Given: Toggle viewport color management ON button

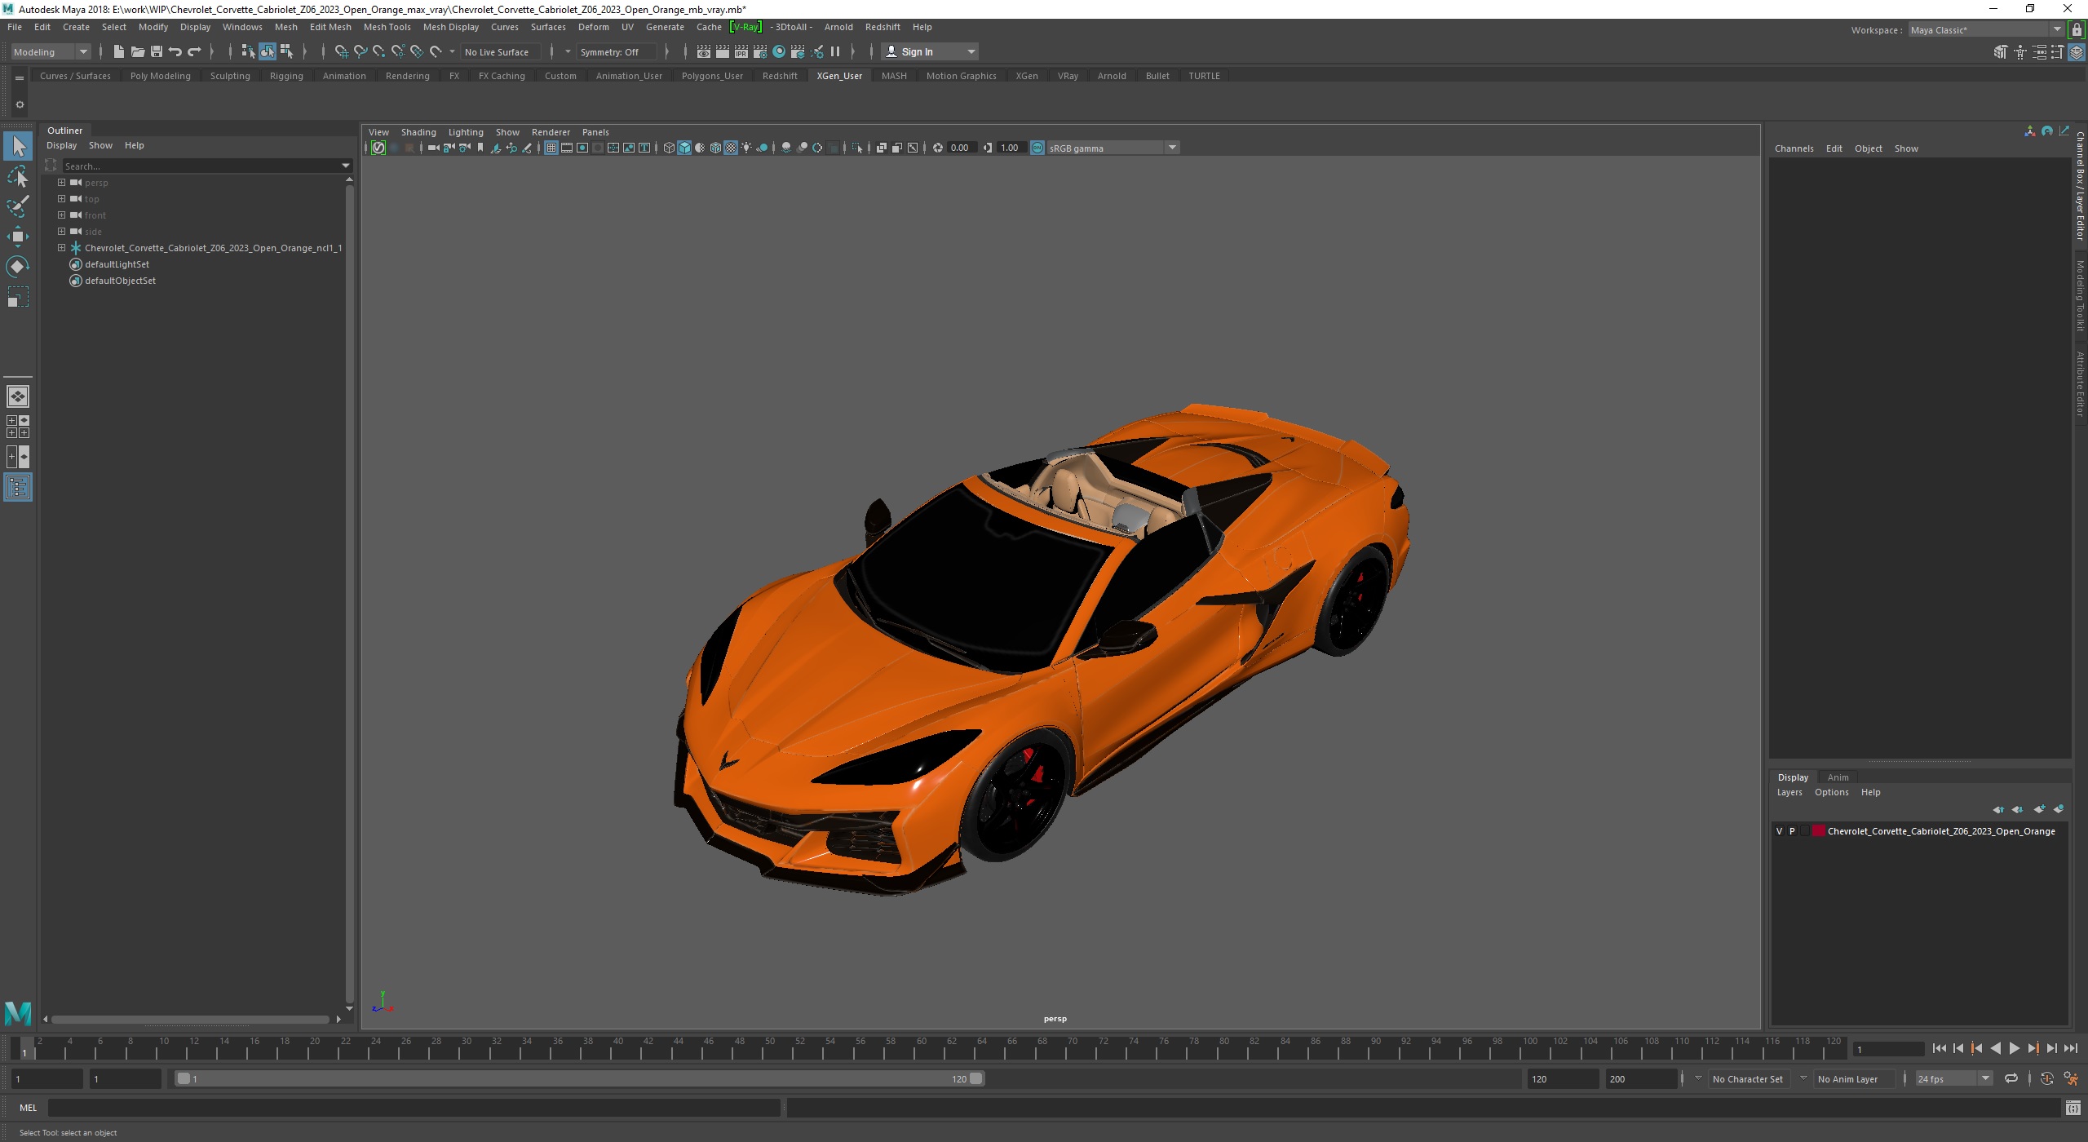Looking at the screenshot, I should point(1037,148).
